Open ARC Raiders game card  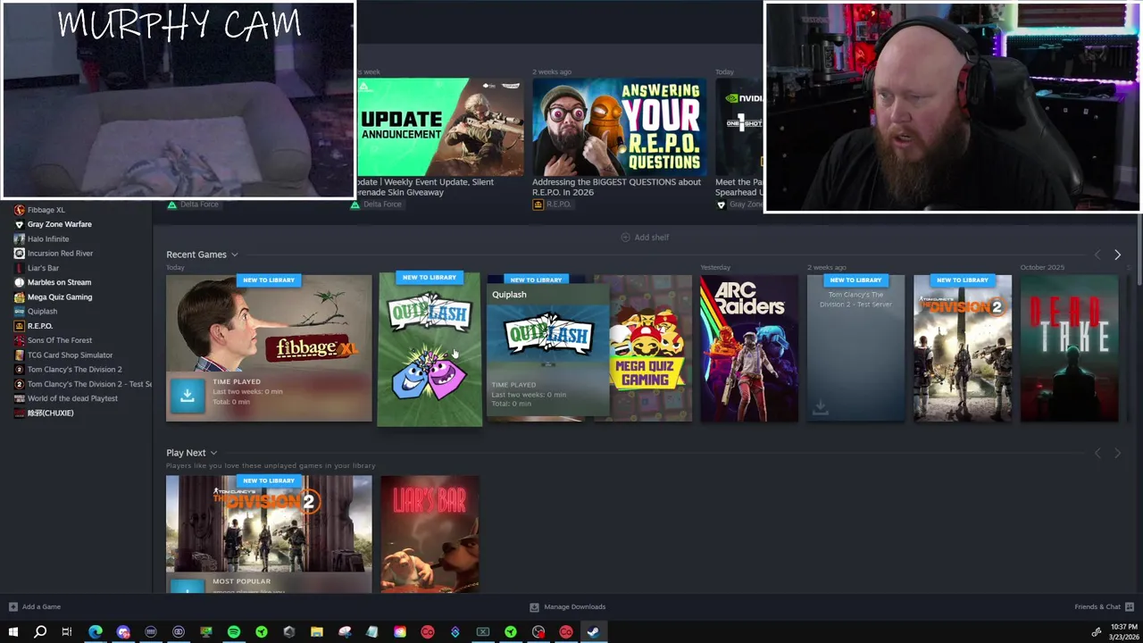[x=748, y=348]
